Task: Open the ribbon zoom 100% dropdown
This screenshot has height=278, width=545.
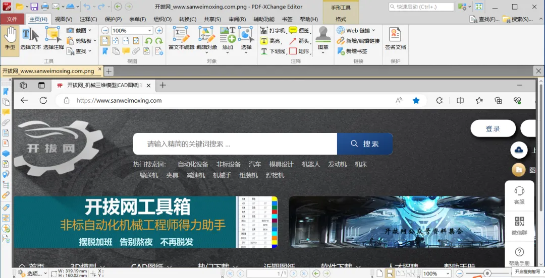Action: click(x=150, y=31)
